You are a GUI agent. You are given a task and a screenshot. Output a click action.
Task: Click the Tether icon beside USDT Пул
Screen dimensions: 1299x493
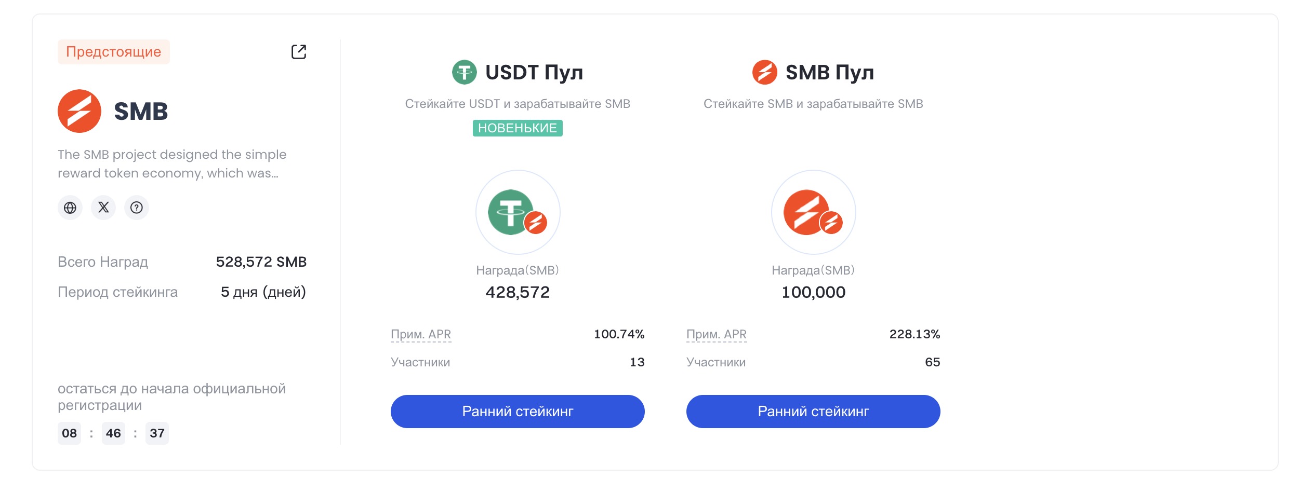click(x=465, y=72)
